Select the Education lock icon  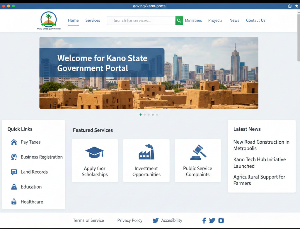(x=14, y=187)
